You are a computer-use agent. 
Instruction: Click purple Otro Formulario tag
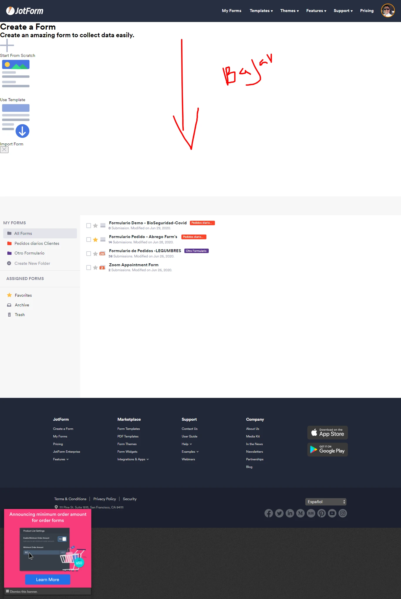196,251
